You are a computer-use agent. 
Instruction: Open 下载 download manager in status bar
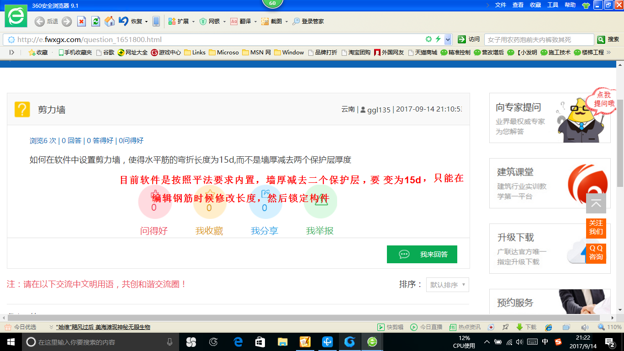click(526, 327)
